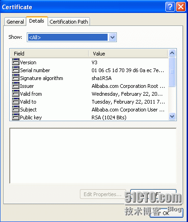This screenshot has height=222, width=188.
Task: Open the Show dropdown arrow
Action: (112, 37)
